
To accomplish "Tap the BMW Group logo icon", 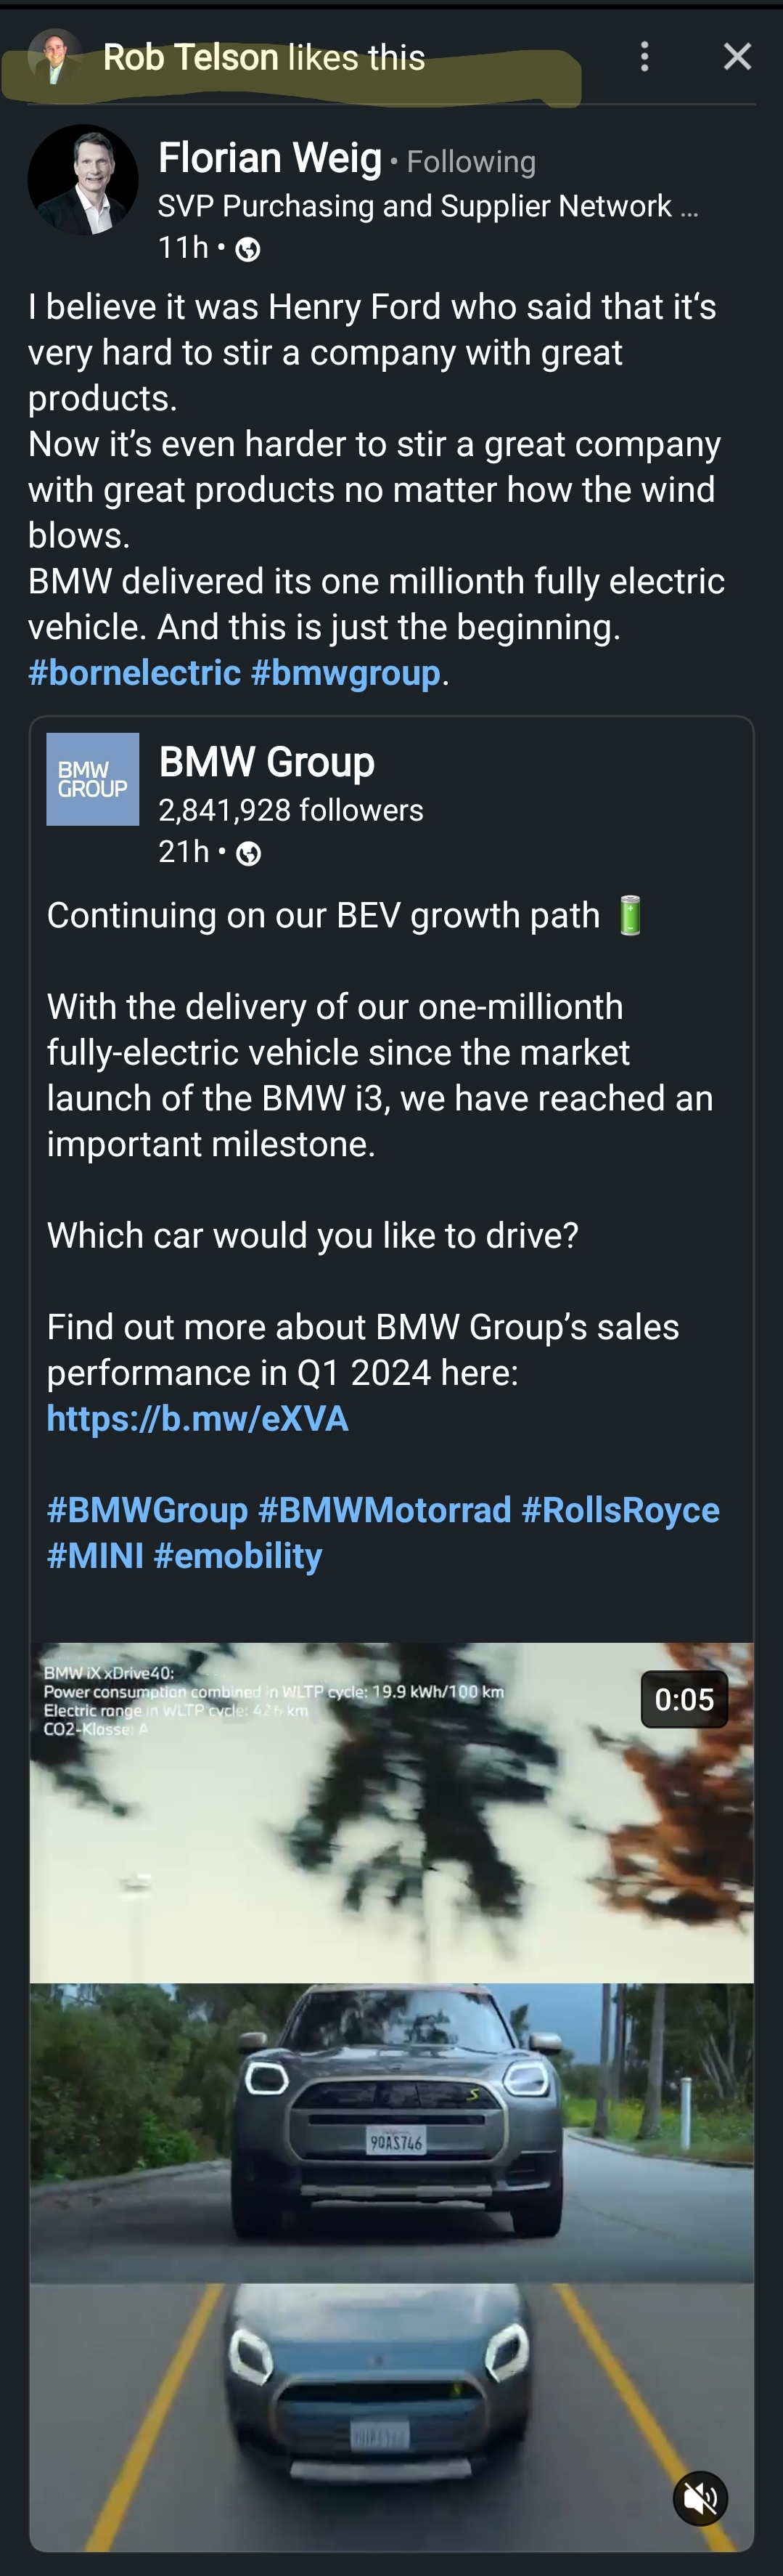I will (93, 779).
